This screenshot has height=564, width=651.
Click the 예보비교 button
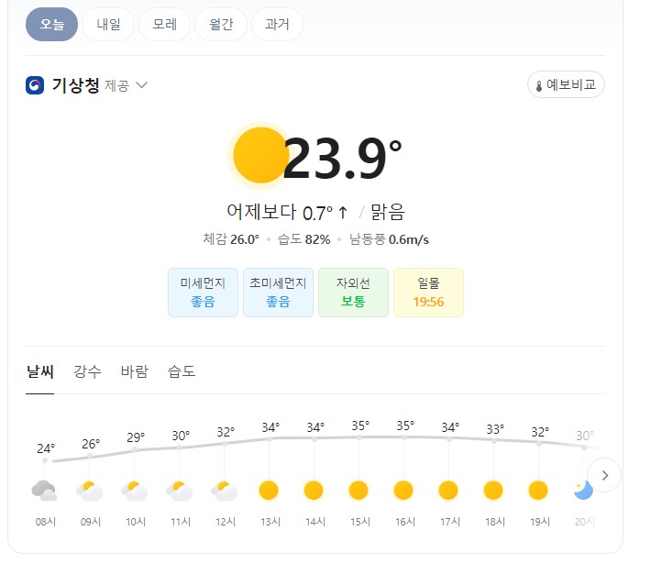[566, 84]
